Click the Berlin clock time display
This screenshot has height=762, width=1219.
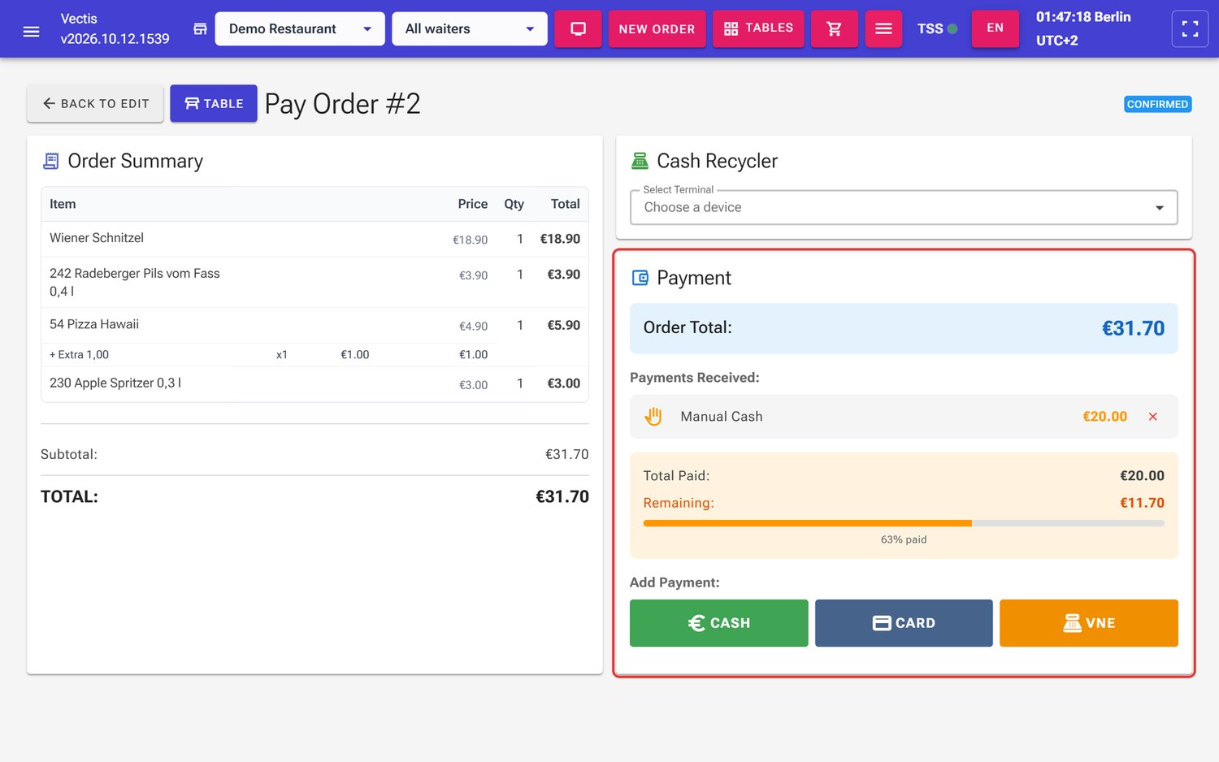1083,28
